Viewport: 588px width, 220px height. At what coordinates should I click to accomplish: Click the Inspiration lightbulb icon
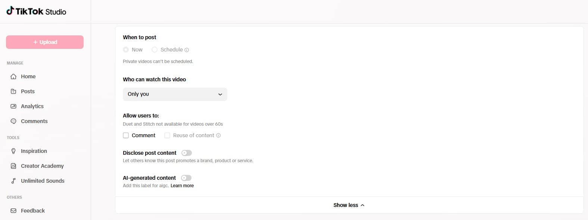point(13,151)
